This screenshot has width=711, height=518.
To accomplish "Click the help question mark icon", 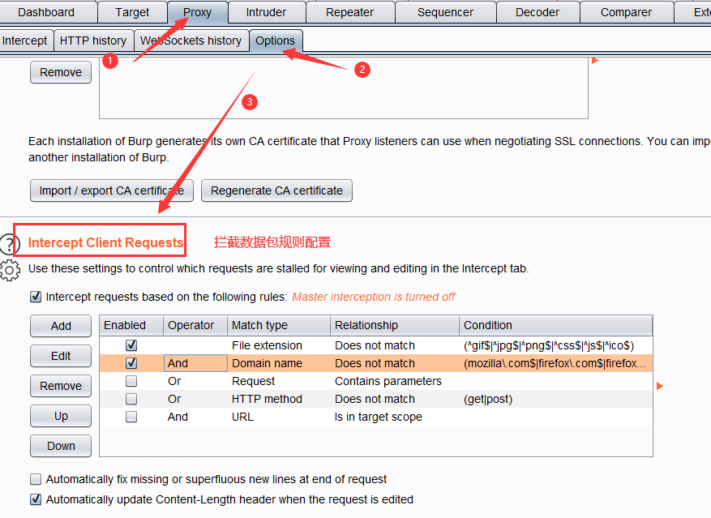I will coord(8,244).
